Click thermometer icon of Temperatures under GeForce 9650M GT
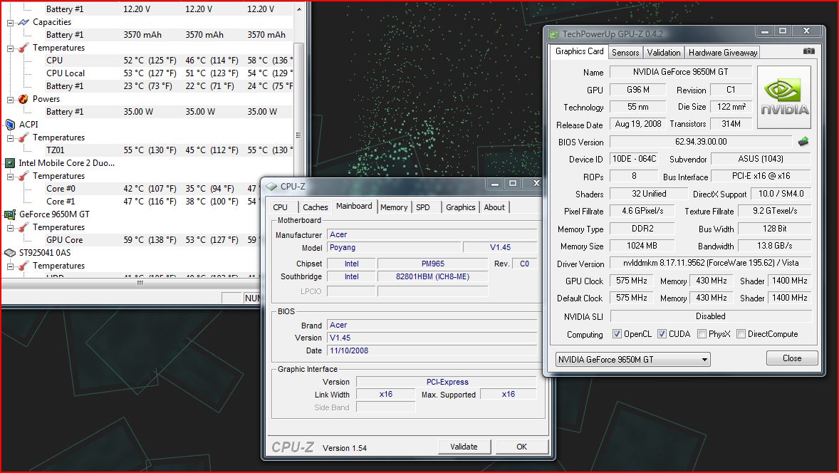Image resolution: width=839 pixels, height=473 pixels. coord(24,227)
